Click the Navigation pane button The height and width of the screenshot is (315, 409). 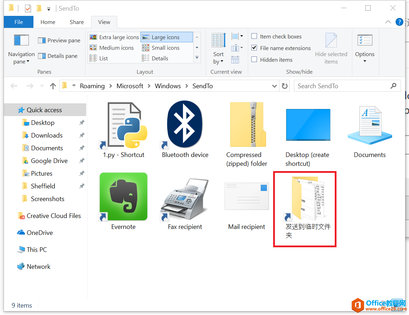pos(21,50)
